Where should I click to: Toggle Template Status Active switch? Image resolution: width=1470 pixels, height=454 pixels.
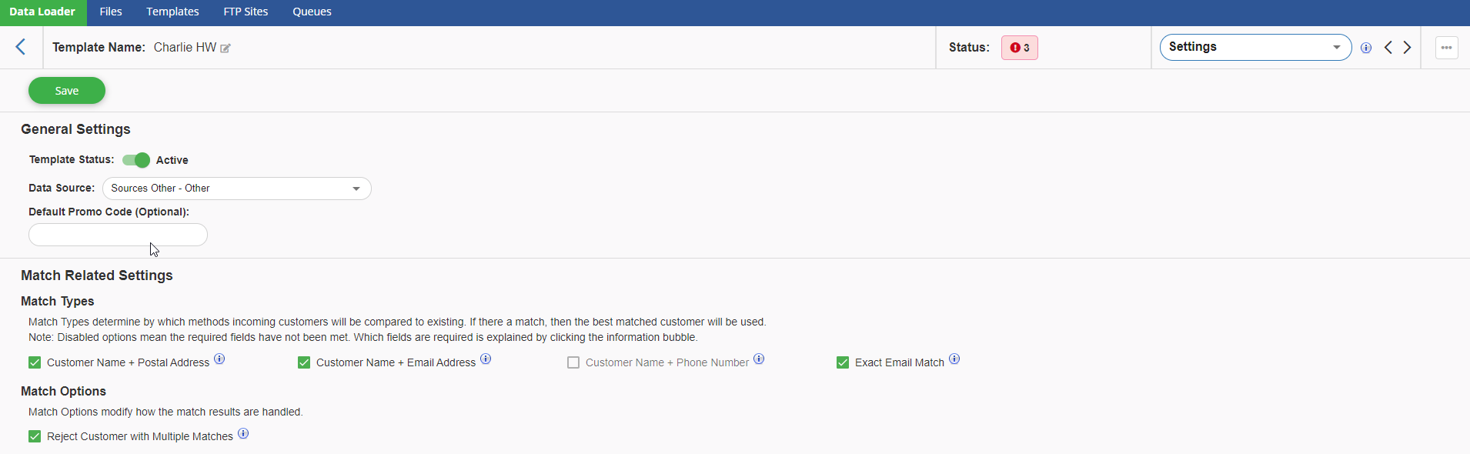136,160
